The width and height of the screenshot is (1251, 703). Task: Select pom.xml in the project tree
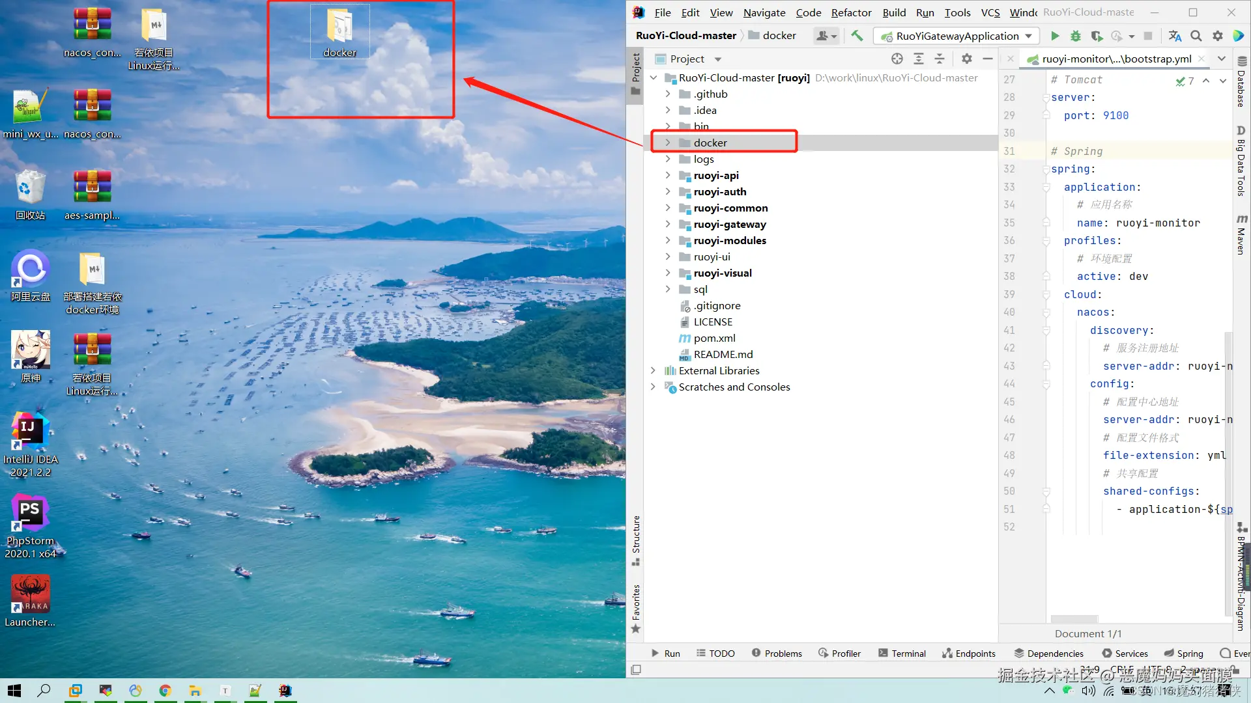pos(714,338)
